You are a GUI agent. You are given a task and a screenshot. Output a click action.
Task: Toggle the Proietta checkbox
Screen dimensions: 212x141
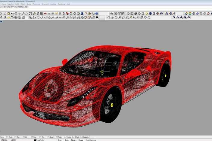65,137
